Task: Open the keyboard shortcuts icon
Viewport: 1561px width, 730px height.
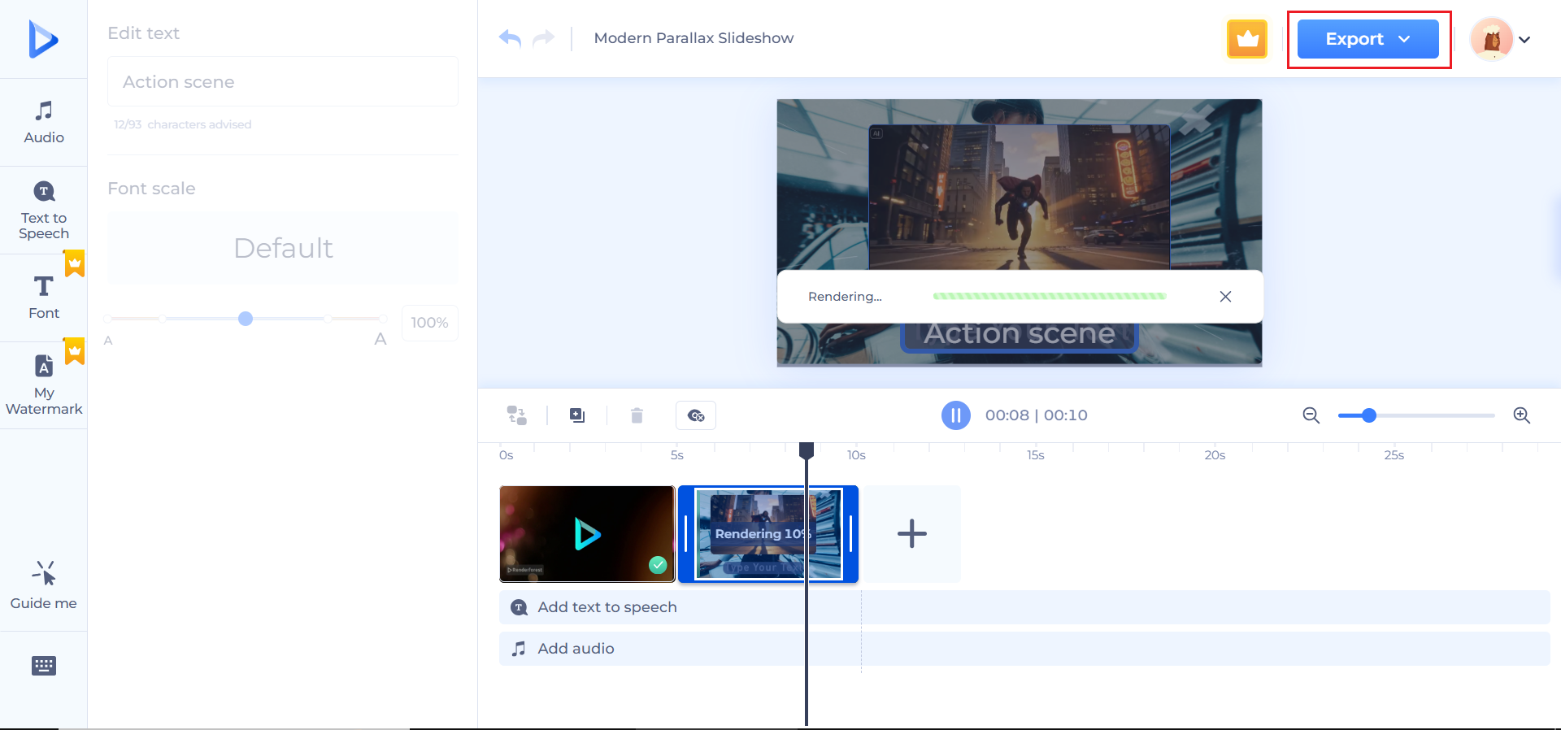Action: point(44,666)
